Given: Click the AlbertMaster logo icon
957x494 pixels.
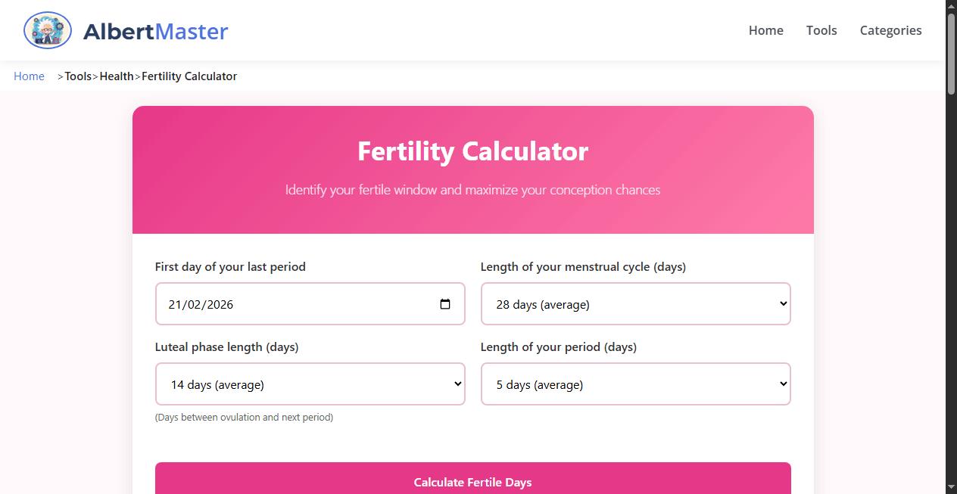Looking at the screenshot, I should (47, 30).
